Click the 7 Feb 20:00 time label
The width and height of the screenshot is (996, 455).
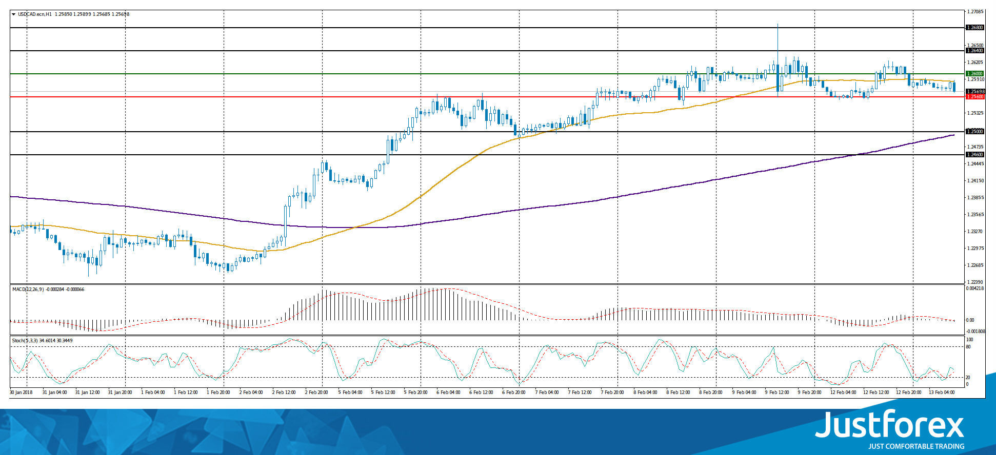613,392
